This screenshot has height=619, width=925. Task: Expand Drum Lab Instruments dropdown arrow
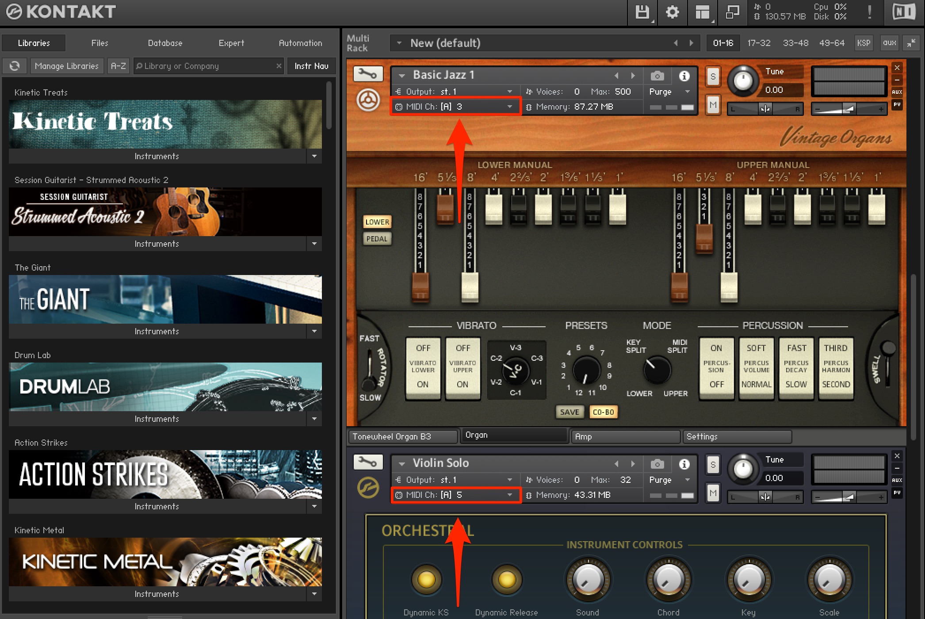[314, 419]
